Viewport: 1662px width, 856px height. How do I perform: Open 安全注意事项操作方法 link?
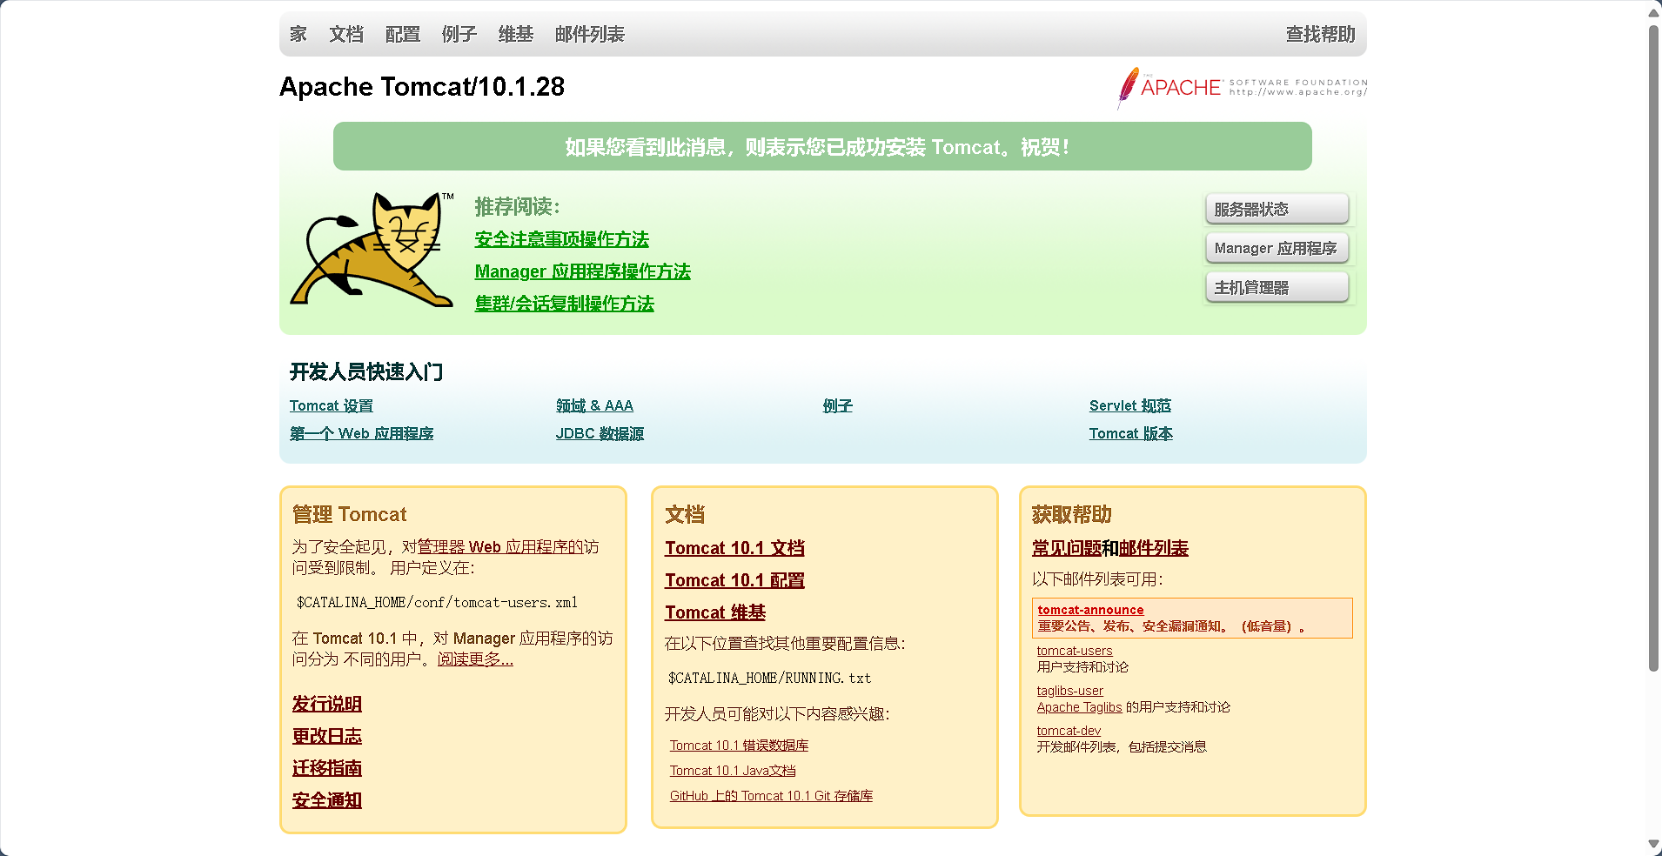(561, 239)
